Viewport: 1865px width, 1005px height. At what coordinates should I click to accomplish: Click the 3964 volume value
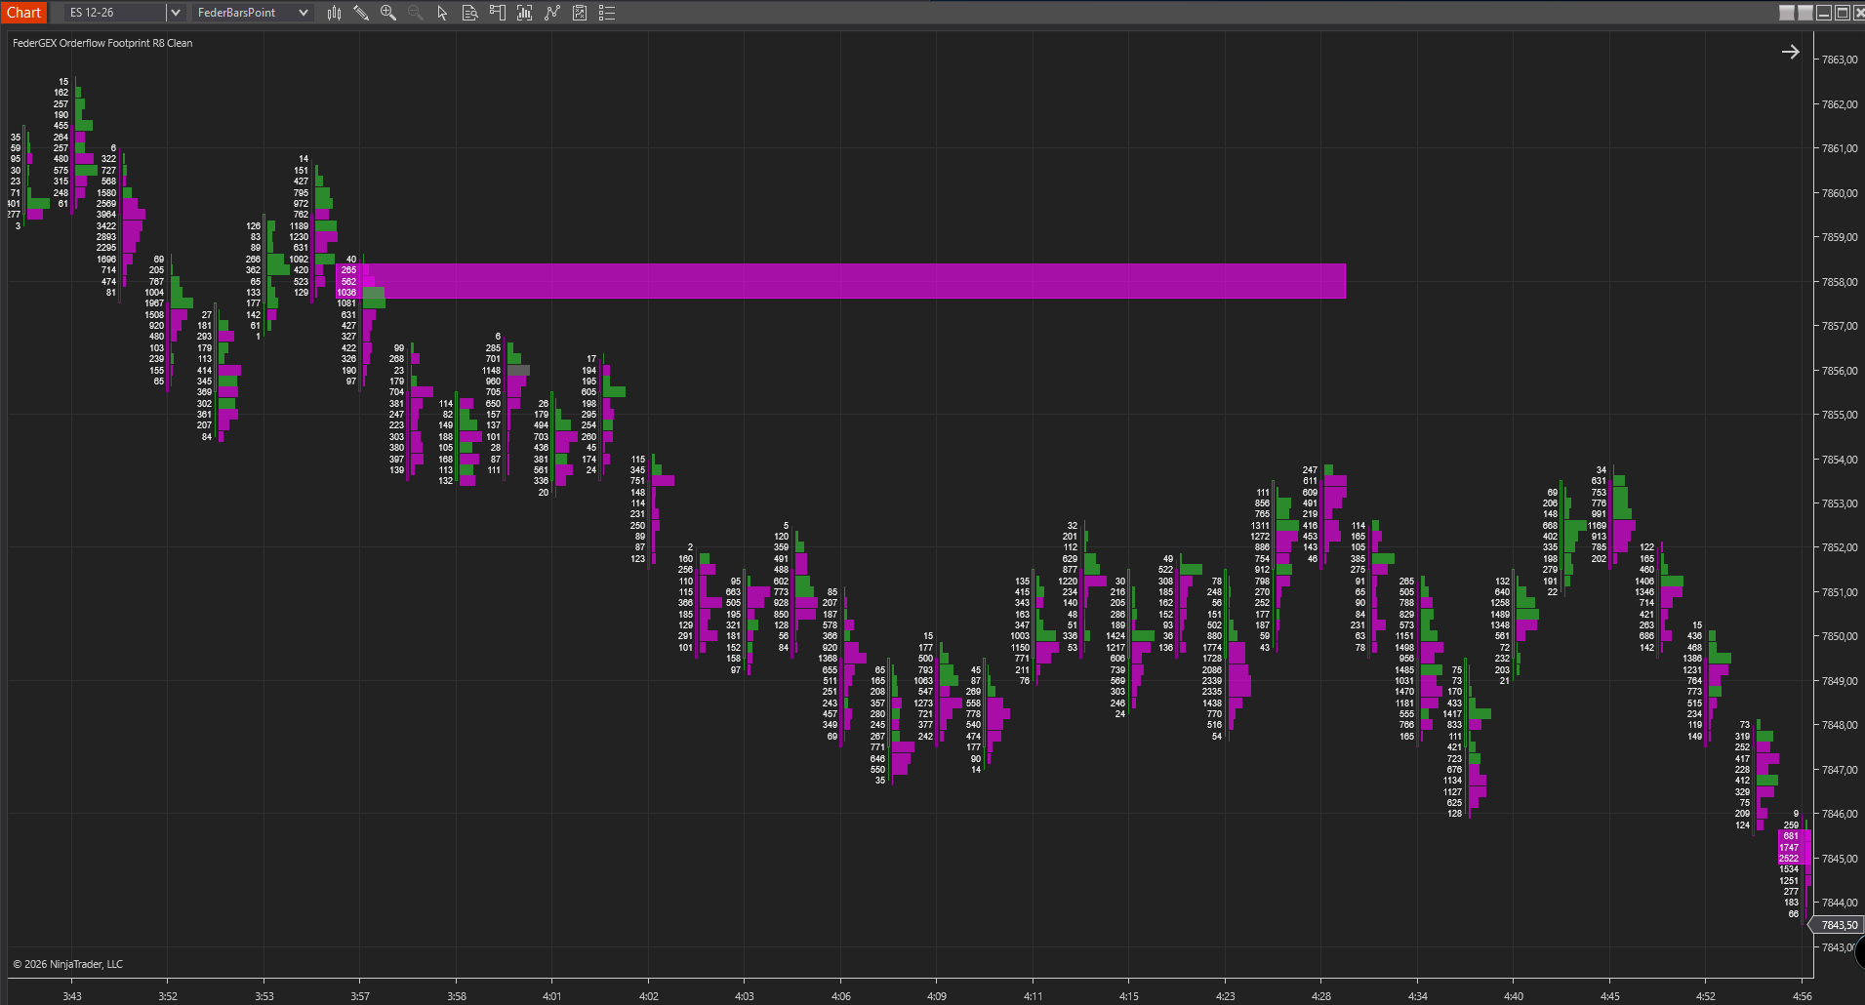tap(105, 215)
